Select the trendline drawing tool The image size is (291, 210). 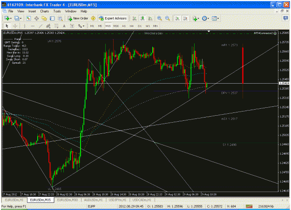point(41,26)
